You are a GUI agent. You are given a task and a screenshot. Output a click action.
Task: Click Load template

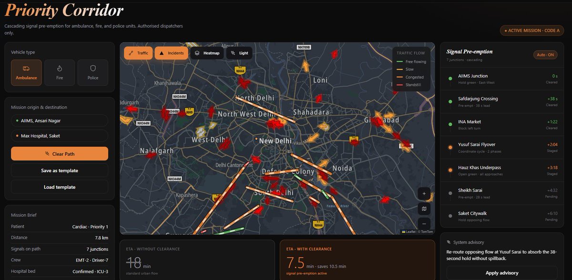(x=60, y=187)
